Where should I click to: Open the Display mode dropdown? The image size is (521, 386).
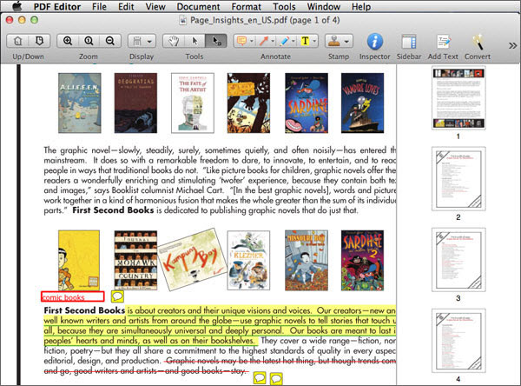click(x=142, y=41)
